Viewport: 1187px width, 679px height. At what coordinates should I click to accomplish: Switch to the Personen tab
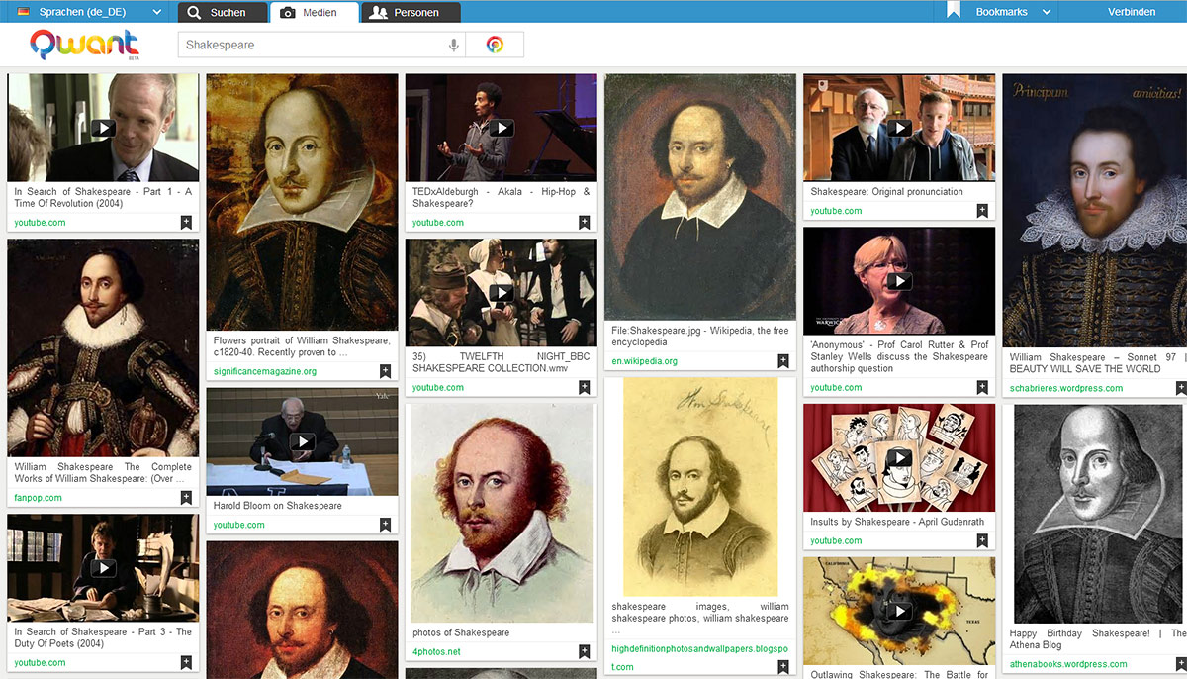pos(411,12)
